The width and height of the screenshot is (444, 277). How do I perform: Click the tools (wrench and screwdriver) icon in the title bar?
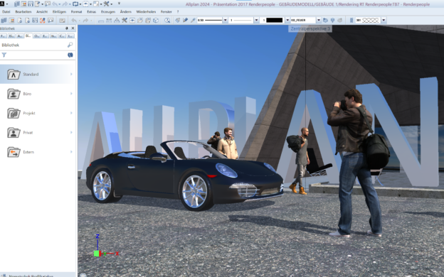point(107,4)
